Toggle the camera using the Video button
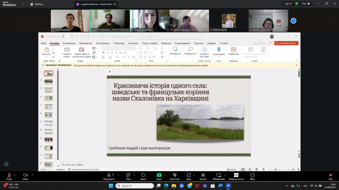This screenshot has width=339, height=190. pos(26,175)
